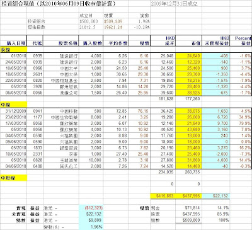Click stock code 0966
252x230 pixels.
38,68
